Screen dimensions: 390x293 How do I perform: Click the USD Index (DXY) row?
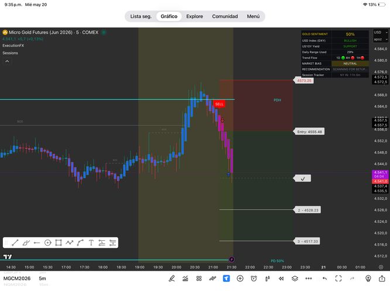click(x=335, y=40)
